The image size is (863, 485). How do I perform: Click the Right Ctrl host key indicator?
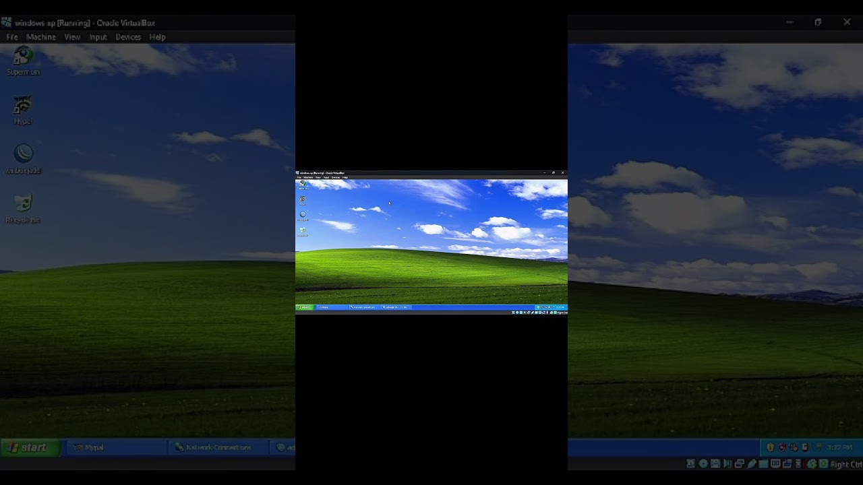coord(845,464)
